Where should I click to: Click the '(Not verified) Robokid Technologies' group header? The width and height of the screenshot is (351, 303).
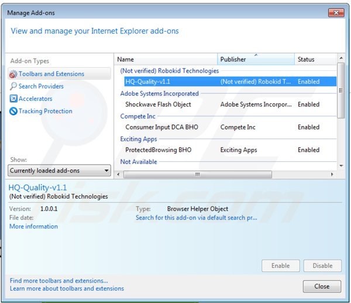170,71
